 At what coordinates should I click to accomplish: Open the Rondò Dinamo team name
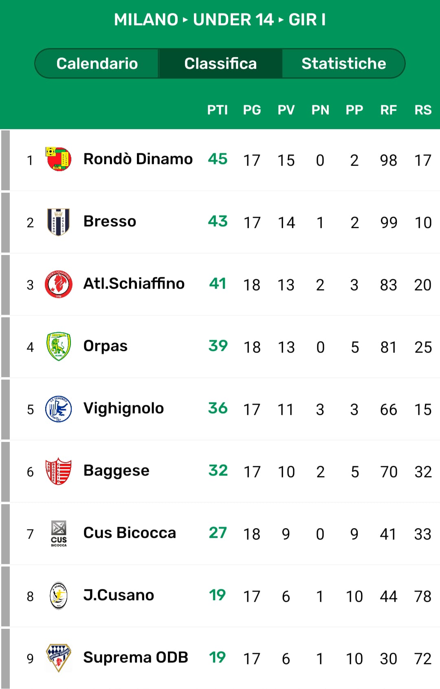point(138,159)
